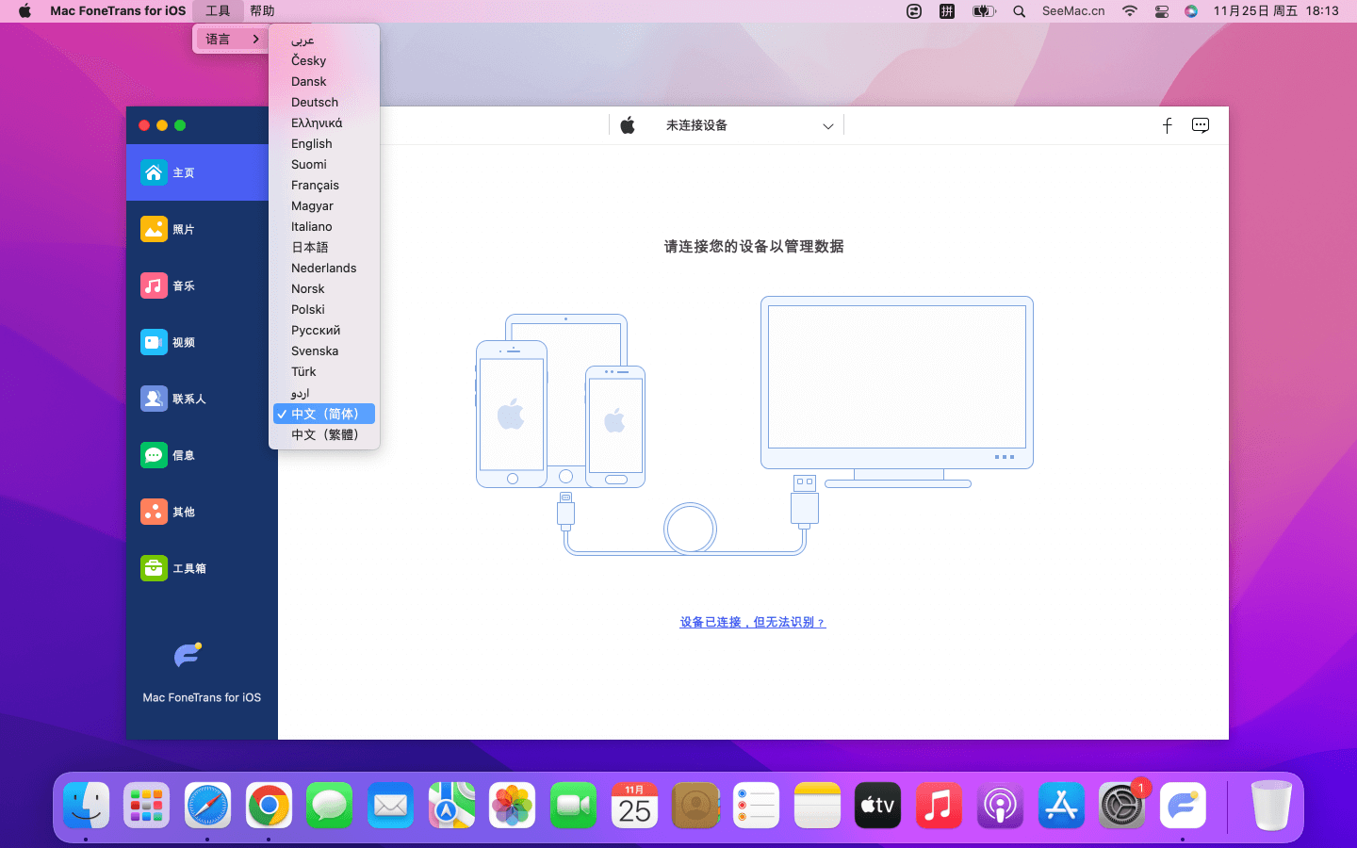Choose Suomi from the language list
1357x848 pixels.
[324, 165]
